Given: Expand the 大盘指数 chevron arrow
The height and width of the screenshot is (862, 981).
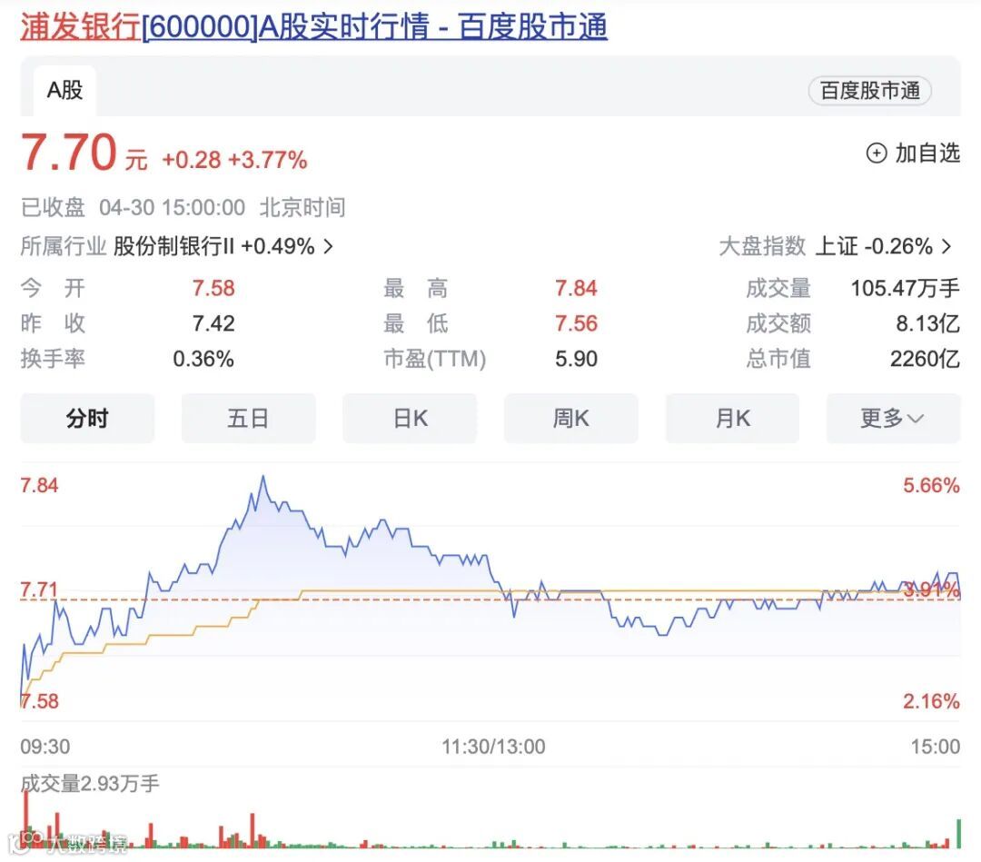Looking at the screenshot, I should [x=946, y=246].
